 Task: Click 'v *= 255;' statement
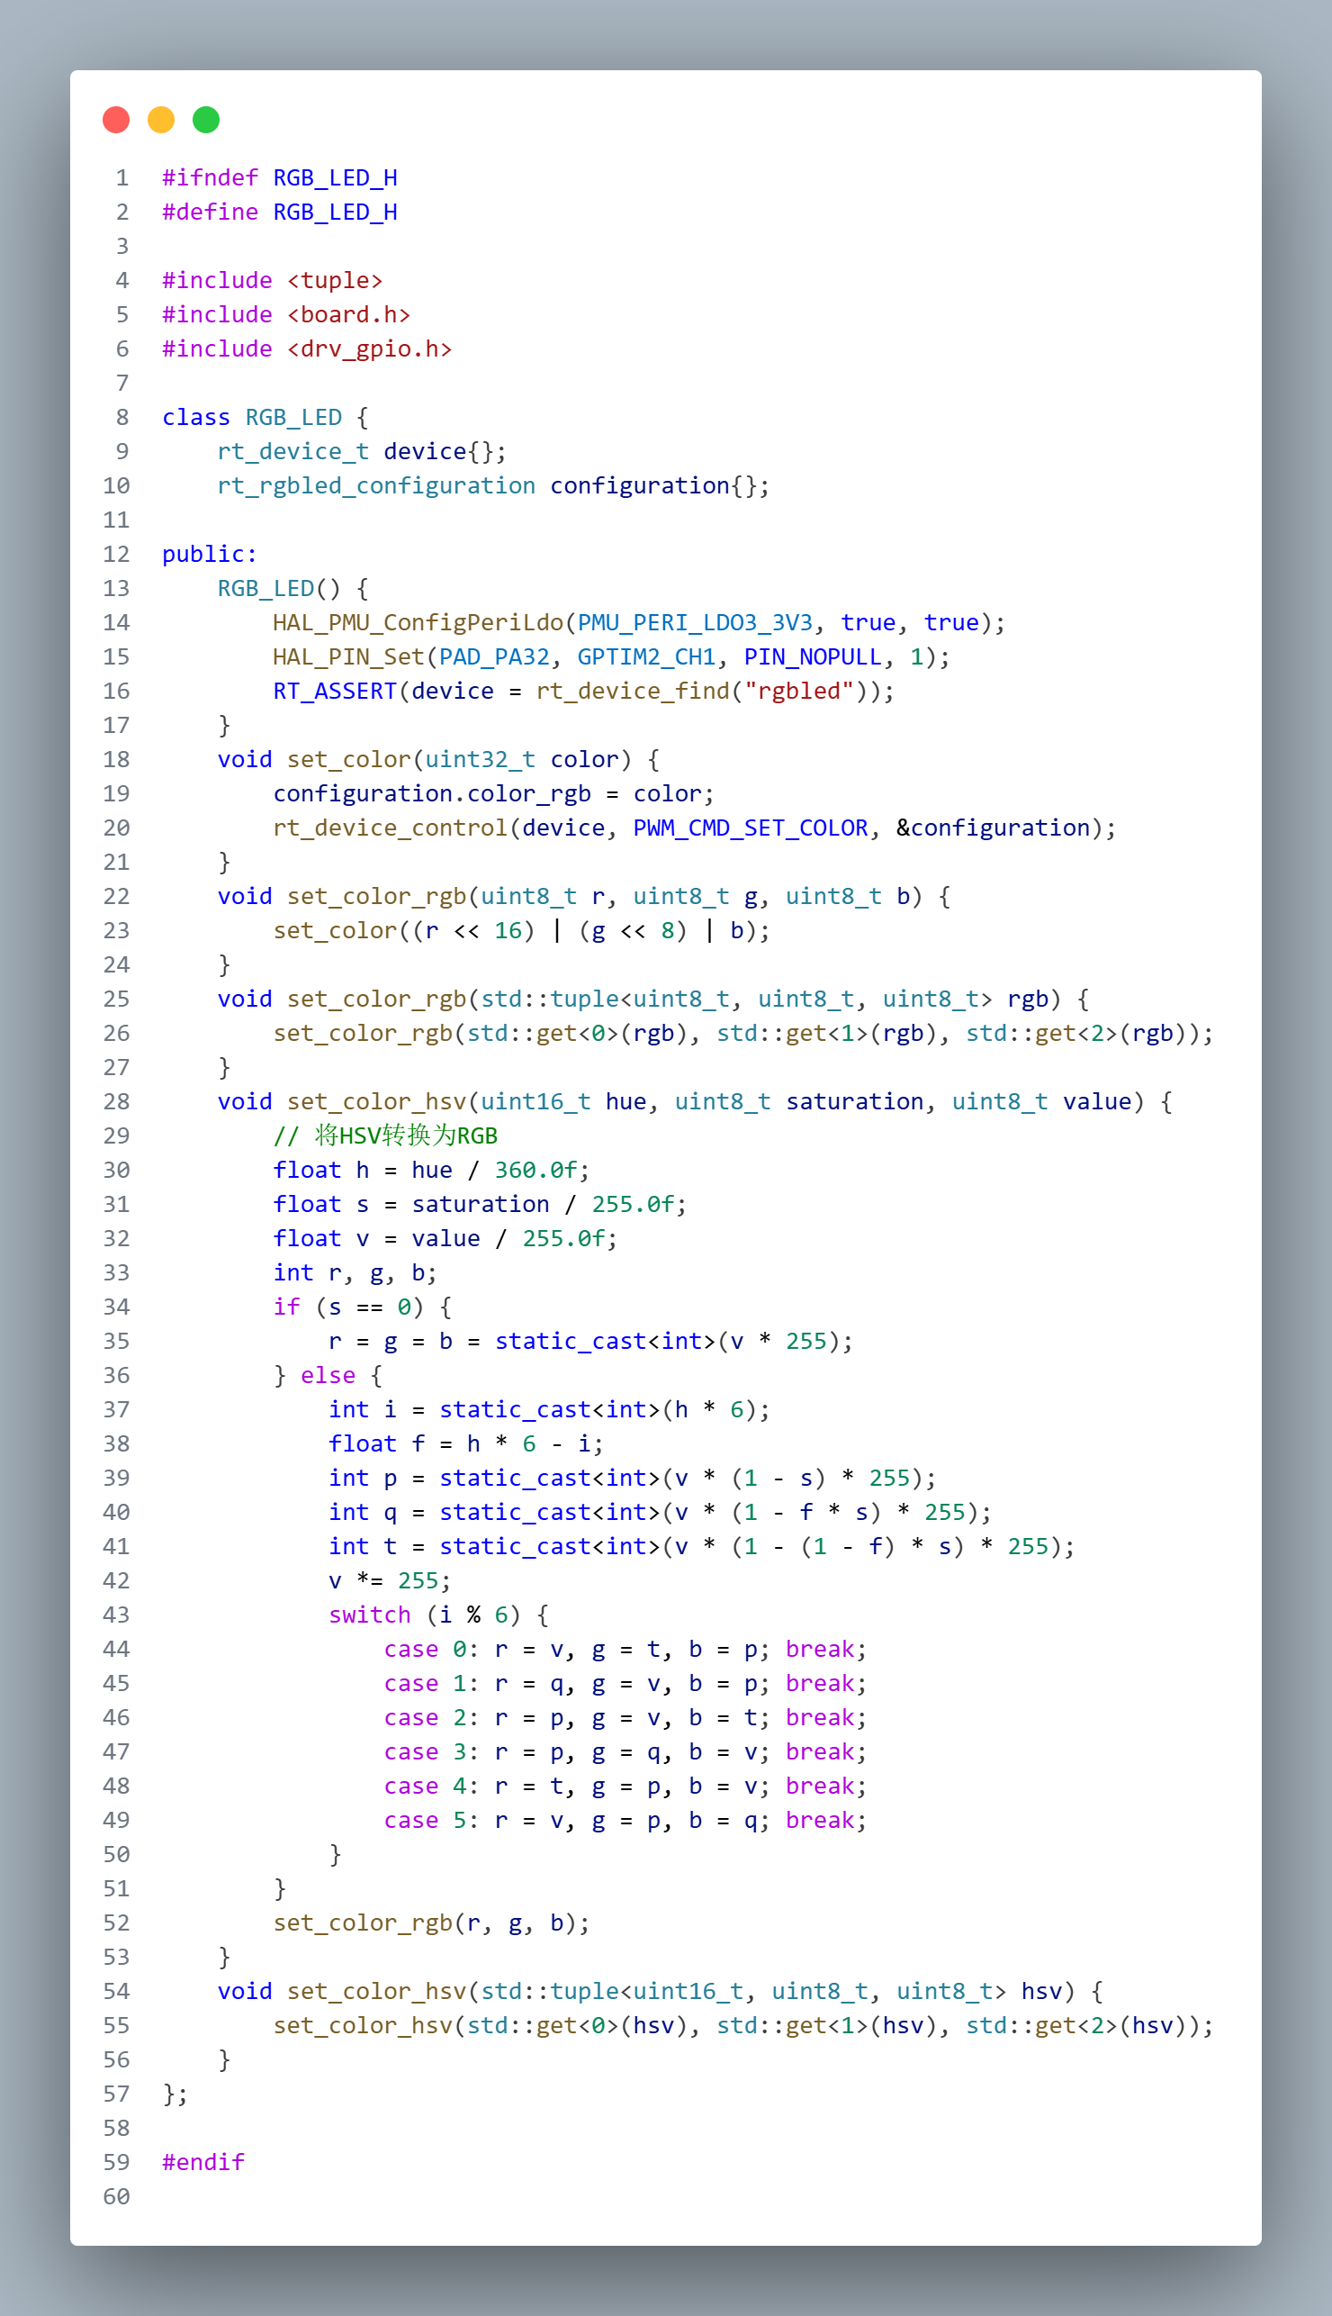pyautogui.click(x=391, y=1580)
